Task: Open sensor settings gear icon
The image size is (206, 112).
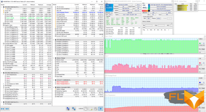Action: point(96,109)
